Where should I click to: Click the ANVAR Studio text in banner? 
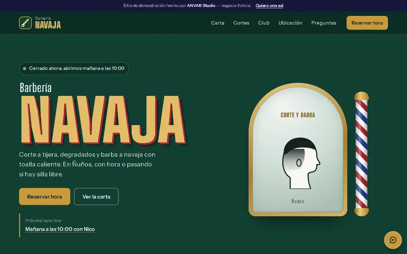tap(201, 6)
